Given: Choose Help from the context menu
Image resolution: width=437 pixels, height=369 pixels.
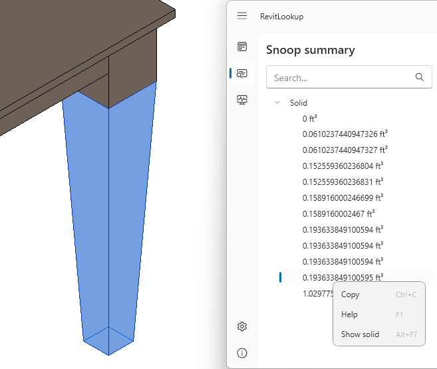Looking at the screenshot, I should coord(349,314).
